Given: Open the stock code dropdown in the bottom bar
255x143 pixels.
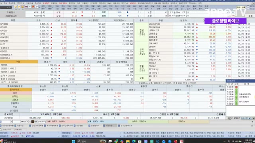Looking at the screenshot, I should tap(27, 122).
